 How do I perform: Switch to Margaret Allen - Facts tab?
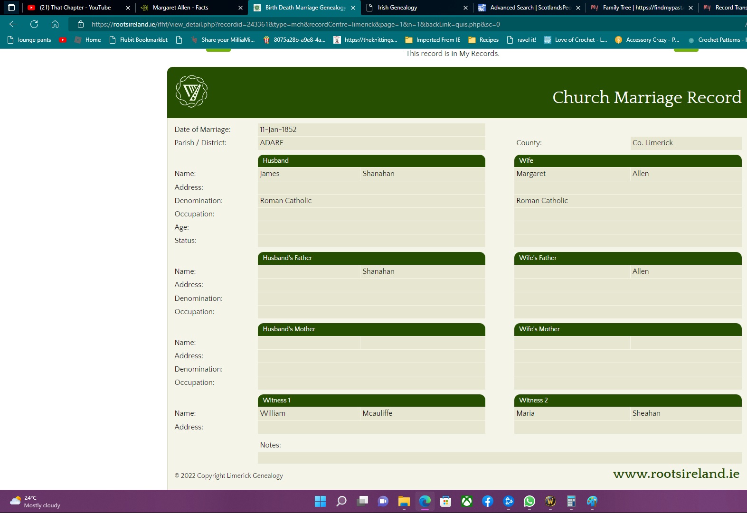click(x=180, y=8)
